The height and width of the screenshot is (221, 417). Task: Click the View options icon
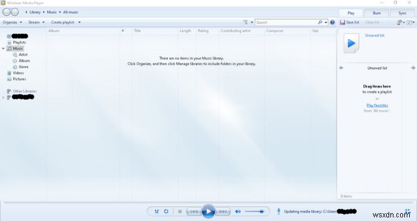(245, 22)
